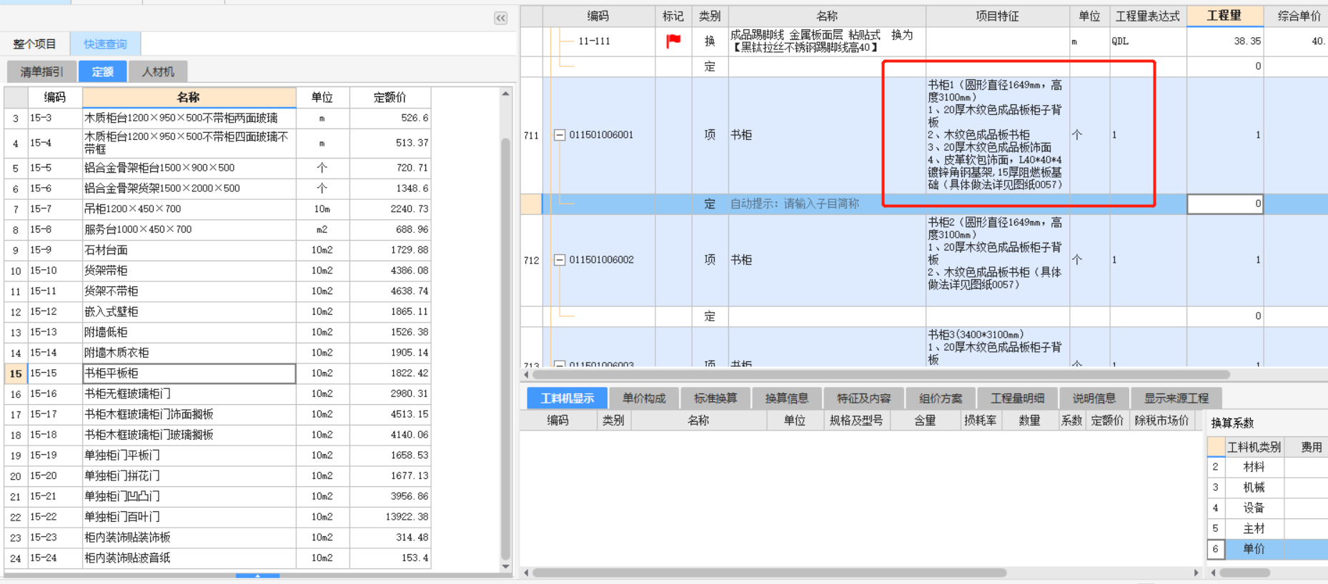Image resolution: width=1328 pixels, height=584 pixels.
Task: Open 换算信息 tab
Action: click(787, 398)
